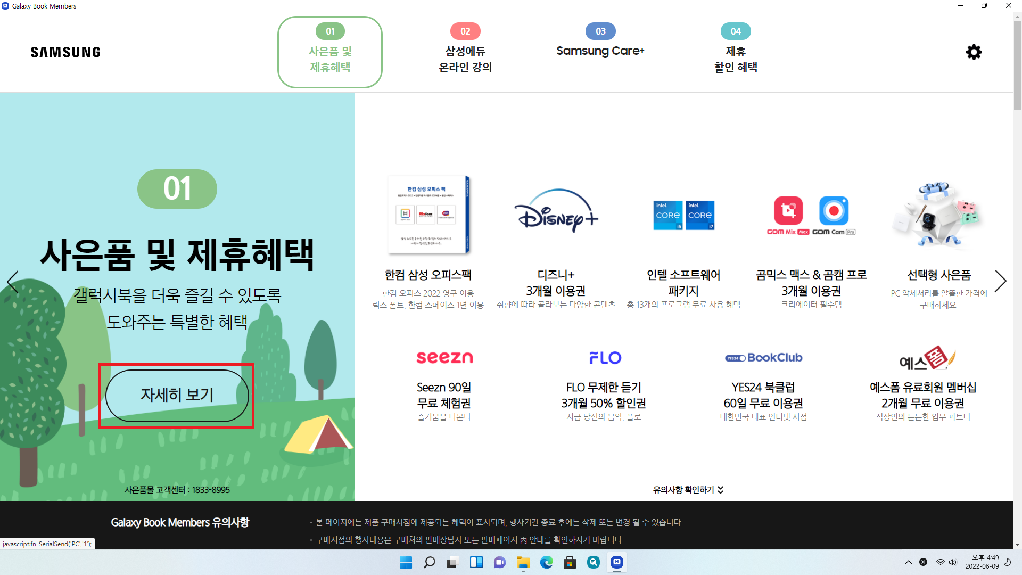Image resolution: width=1022 pixels, height=575 pixels.
Task: Click the Disney+ logo
Action: [x=556, y=211]
